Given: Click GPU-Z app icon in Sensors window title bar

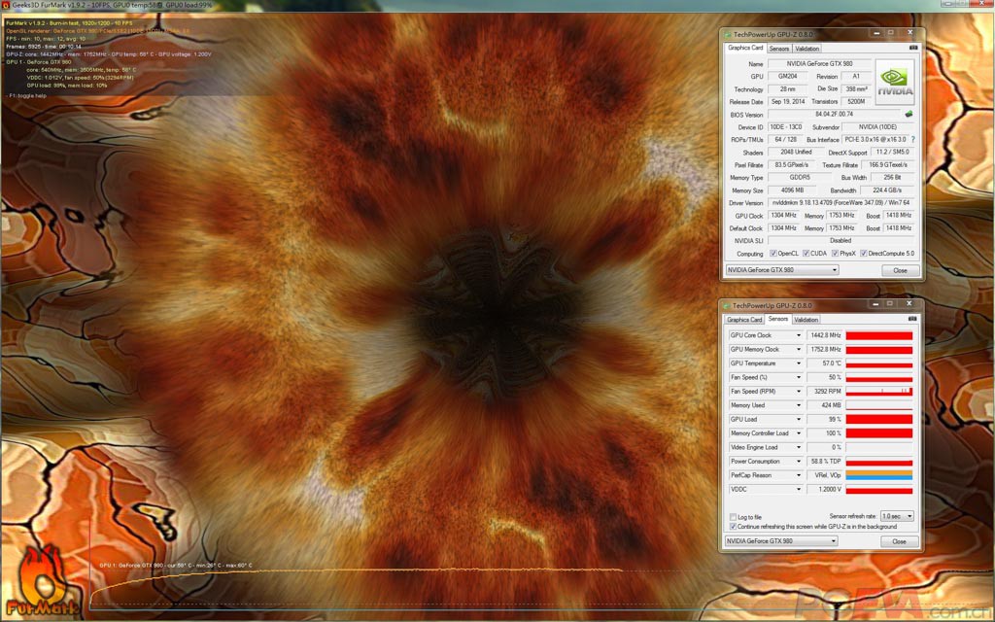Looking at the screenshot, I should coord(727,305).
